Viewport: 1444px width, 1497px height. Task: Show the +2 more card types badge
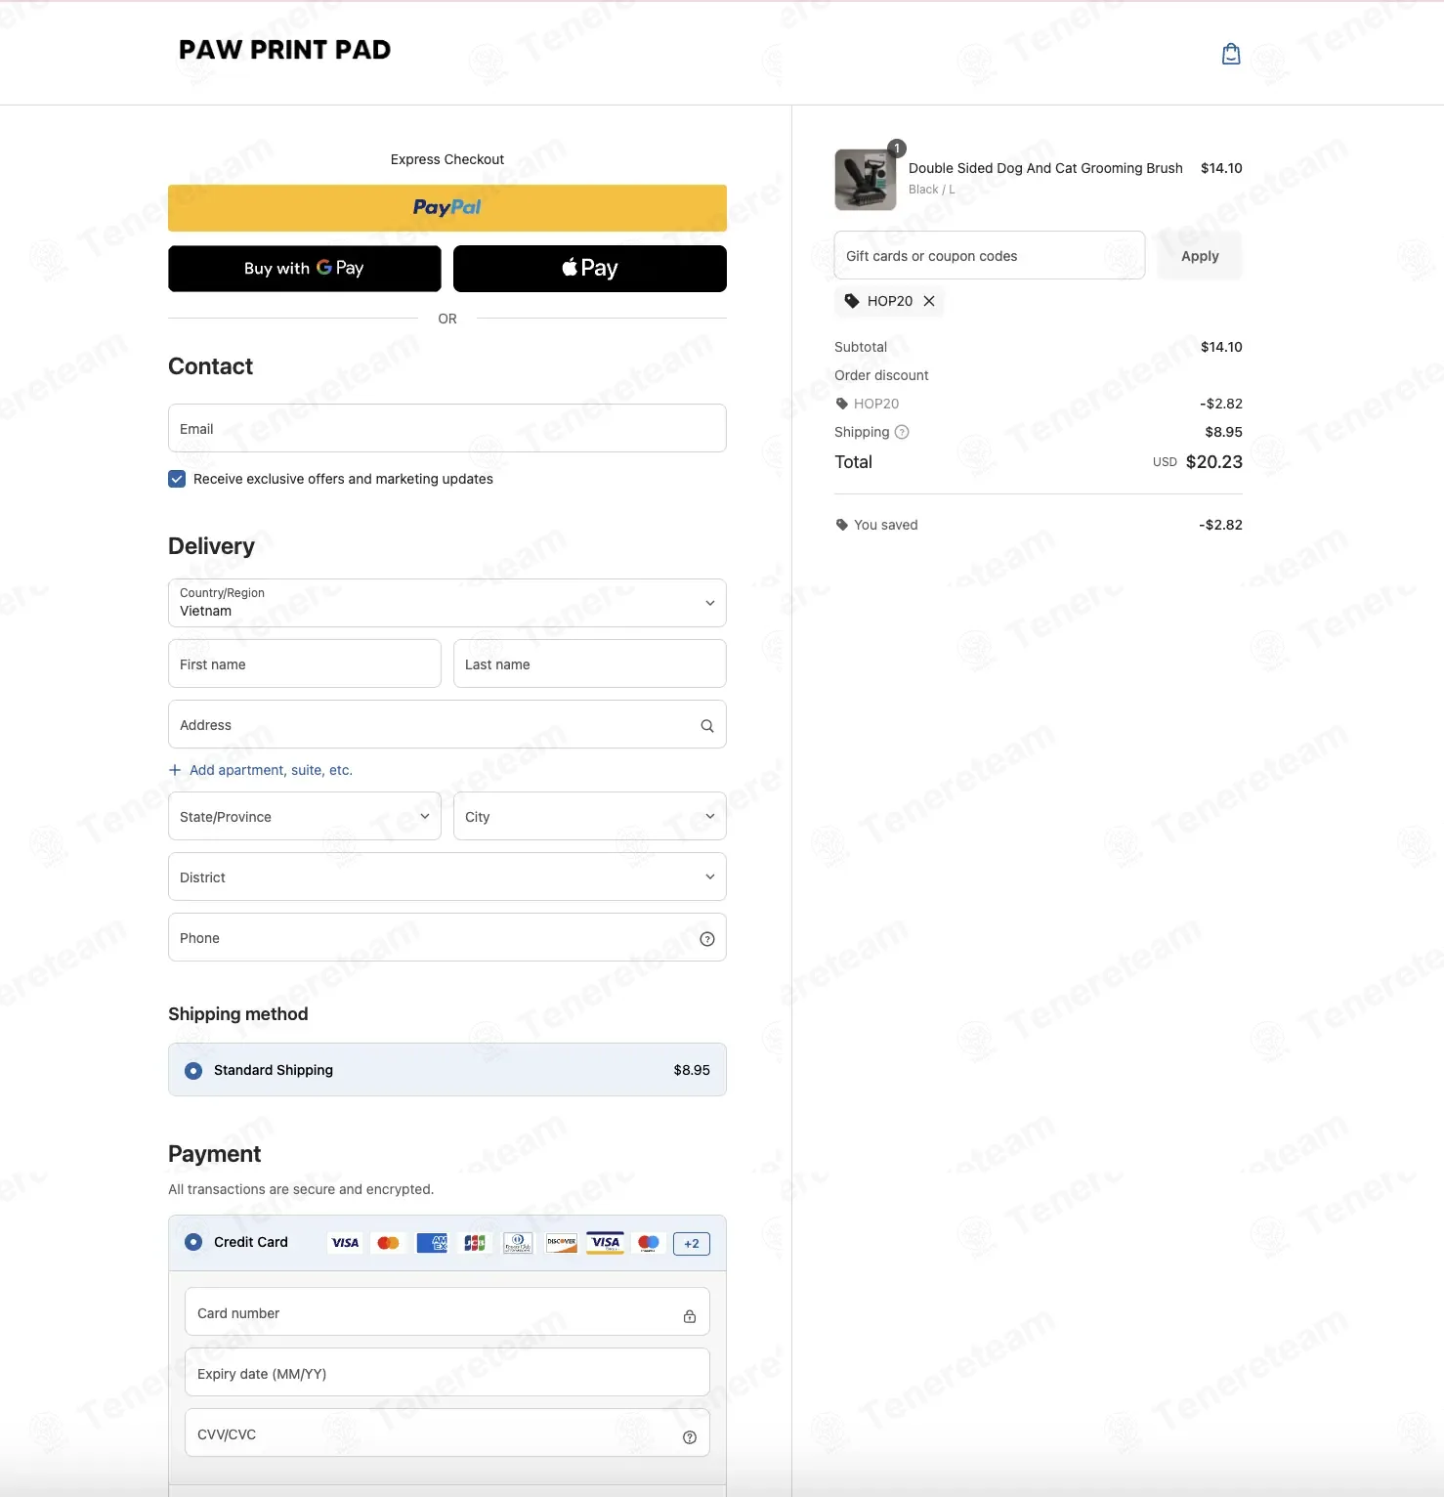coord(692,1244)
